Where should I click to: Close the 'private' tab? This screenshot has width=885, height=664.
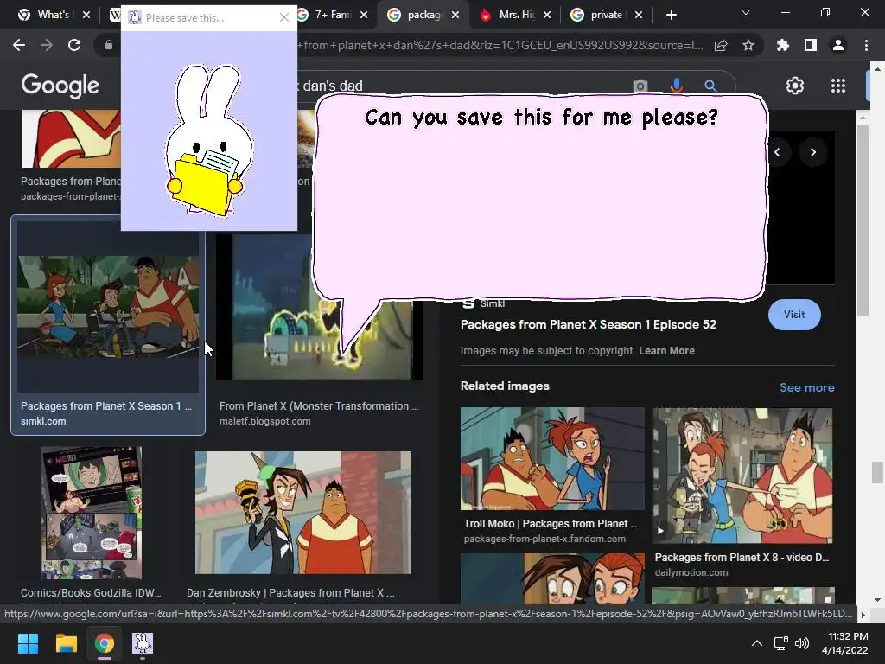point(639,16)
